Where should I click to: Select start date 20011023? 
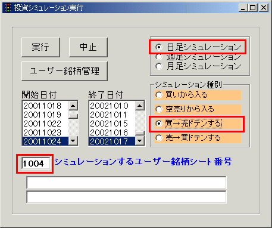click(45, 133)
